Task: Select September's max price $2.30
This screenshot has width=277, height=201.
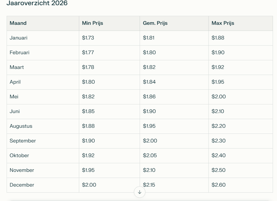Action: point(218,141)
